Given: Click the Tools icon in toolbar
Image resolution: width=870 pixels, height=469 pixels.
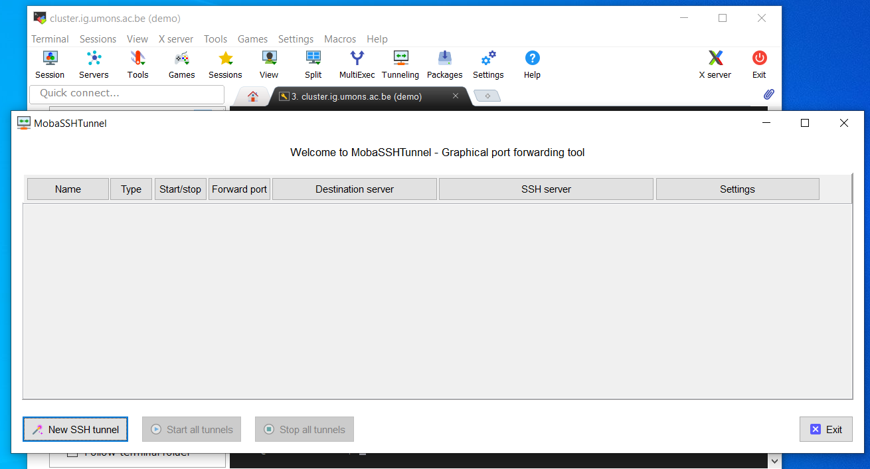Looking at the screenshot, I should (x=137, y=59).
